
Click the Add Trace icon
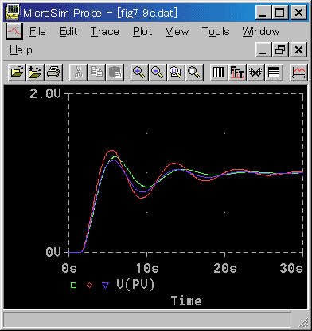[x=298, y=72]
